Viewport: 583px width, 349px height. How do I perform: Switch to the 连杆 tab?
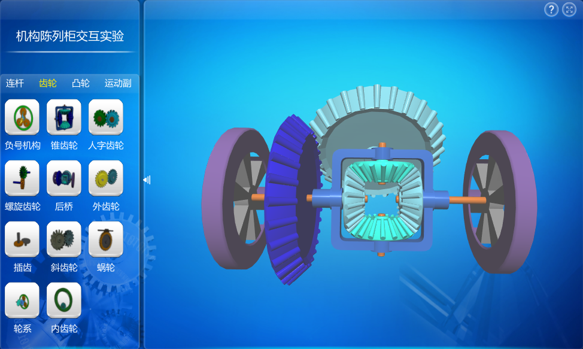[x=15, y=83]
